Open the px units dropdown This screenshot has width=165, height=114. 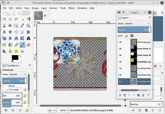coord(52,110)
